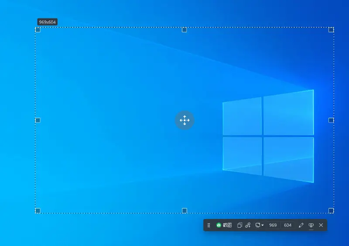Viewport: 349px width, 246px height.
Task: Click the toolbar drag-handle grip icon
Action: tap(209, 225)
